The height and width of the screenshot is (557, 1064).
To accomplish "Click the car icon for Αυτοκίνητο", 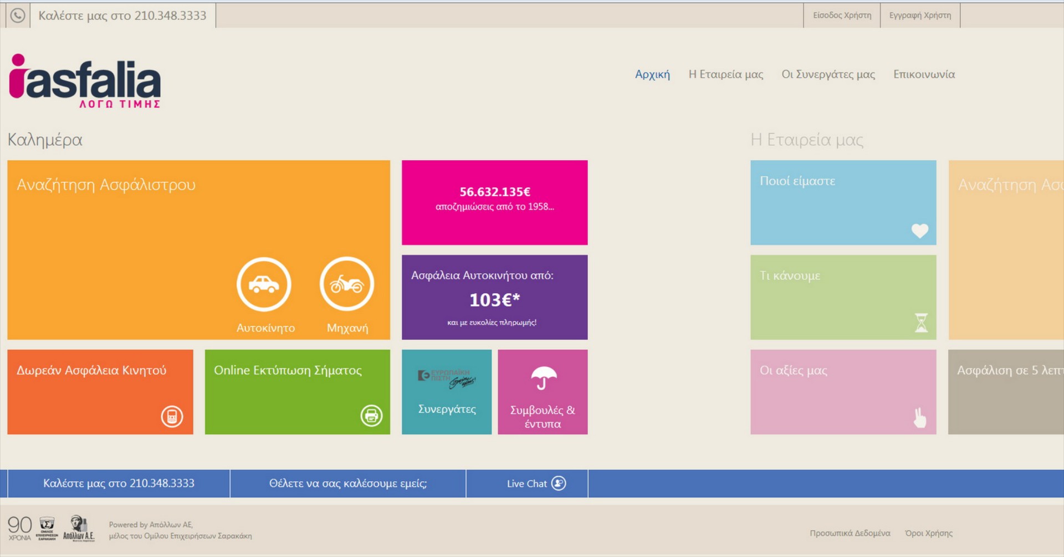I will [x=264, y=284].
